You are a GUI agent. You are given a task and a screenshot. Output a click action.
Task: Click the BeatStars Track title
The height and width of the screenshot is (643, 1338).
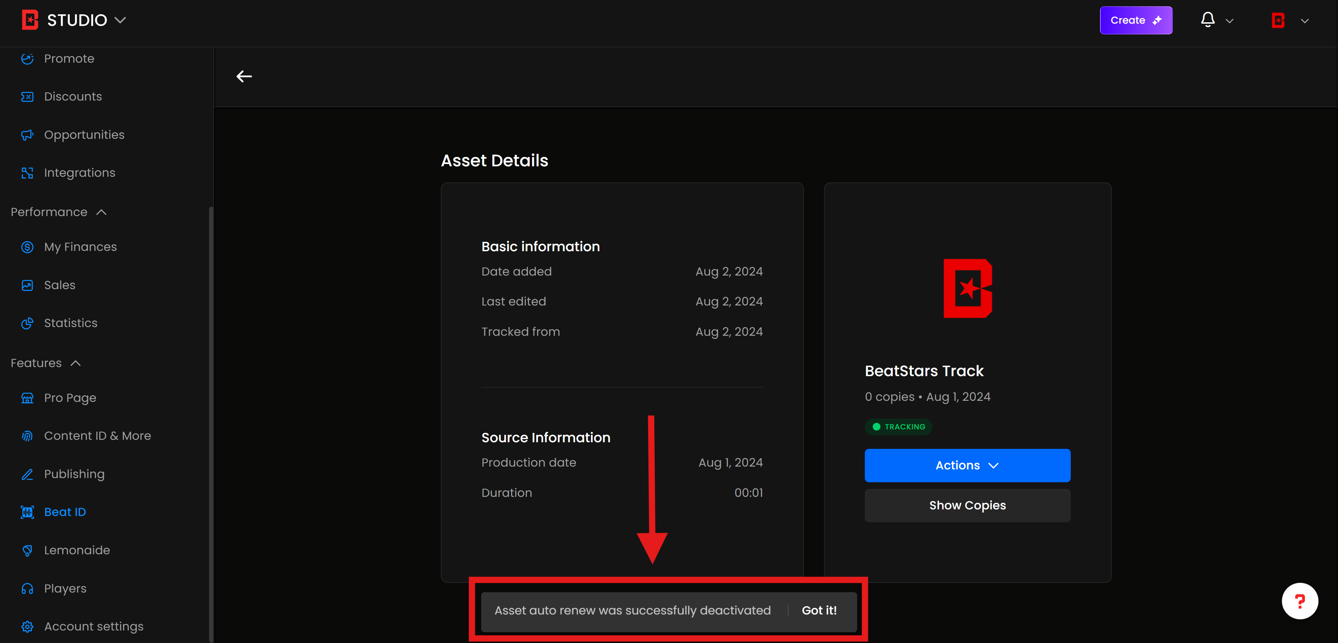[924, 371]
